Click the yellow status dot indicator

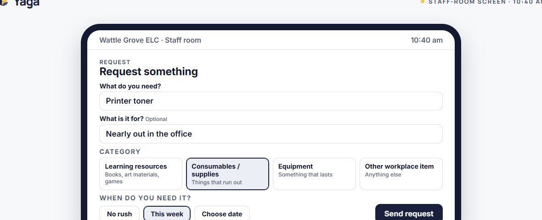tap(423, 1)
